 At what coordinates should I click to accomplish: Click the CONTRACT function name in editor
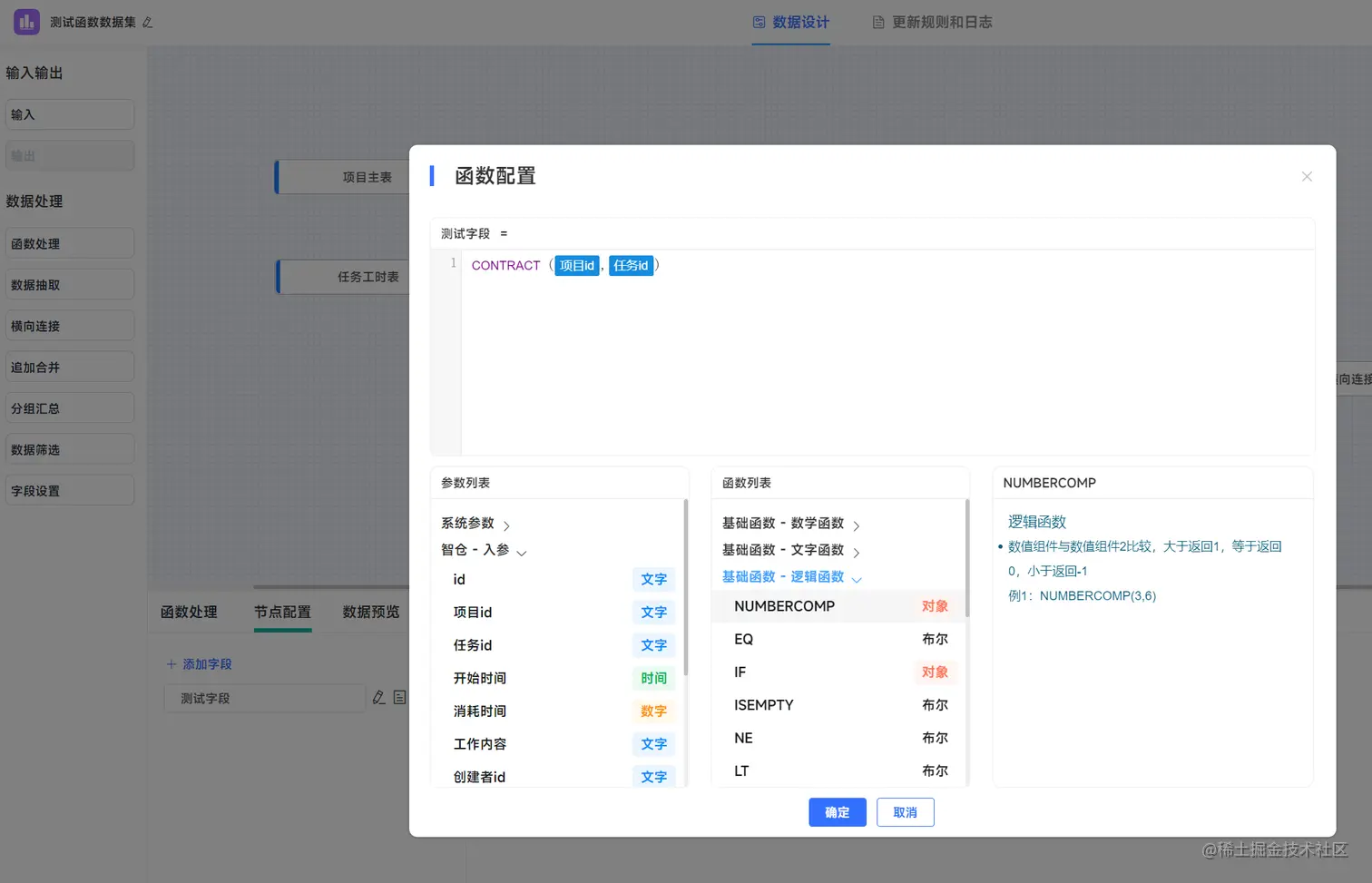point(505,265)
